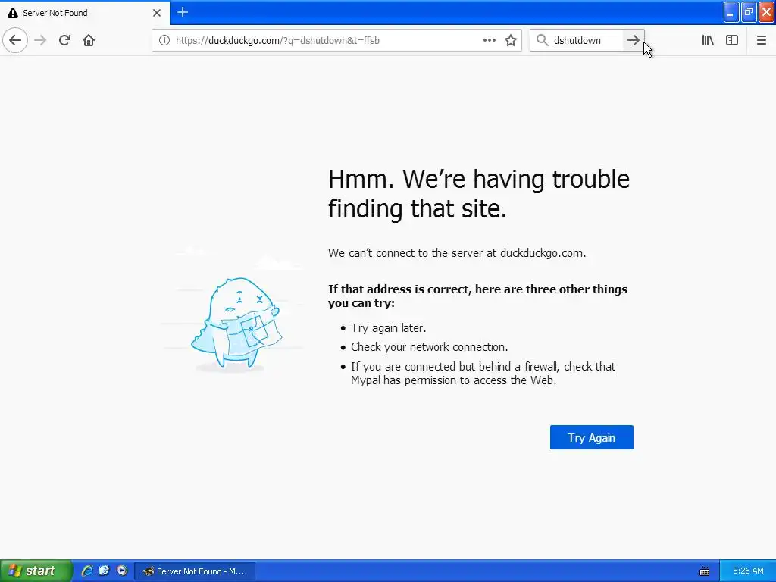Show site information icon in address bar

coord(164,40)
